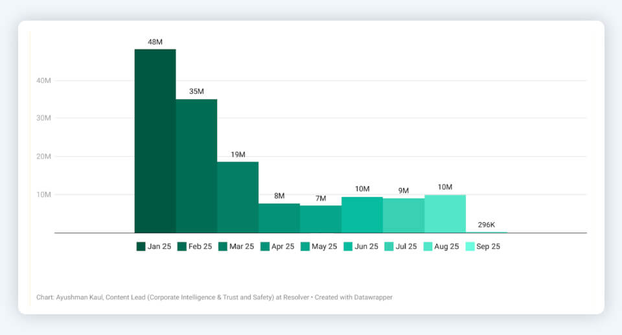Click the May 25 legend swatch
This screenshot has height=335, width=622.
coord(306,246)
